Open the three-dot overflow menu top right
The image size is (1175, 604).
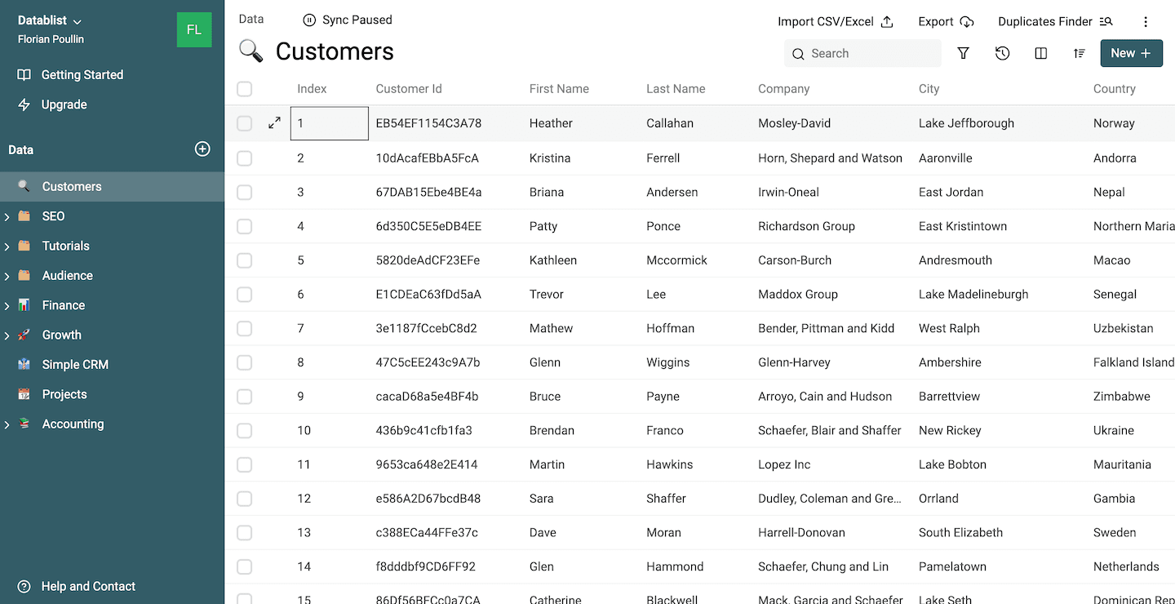(1146, 21)
